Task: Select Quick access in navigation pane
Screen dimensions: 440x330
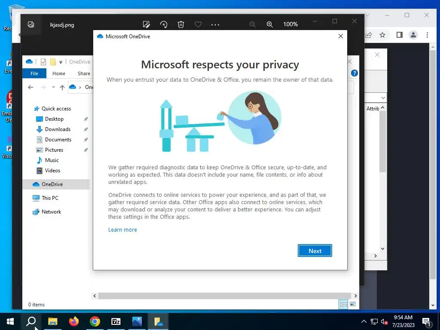Action: tap(56, 109)
